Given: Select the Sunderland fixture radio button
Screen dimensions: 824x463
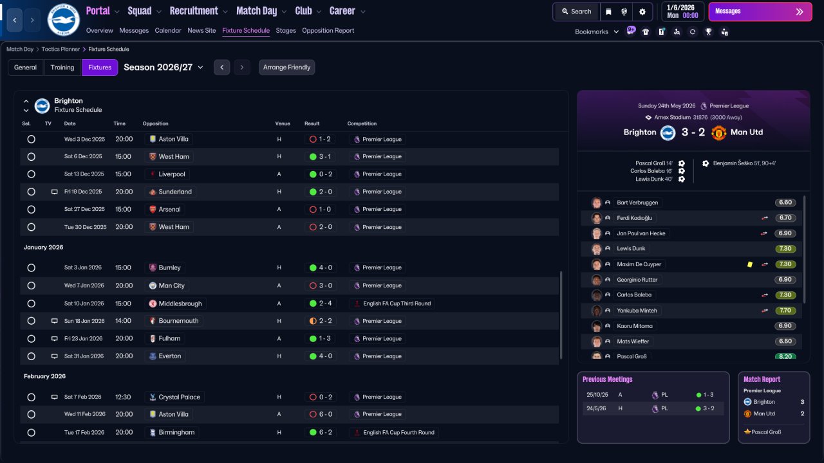Looking at the screenshot, I should tap(31, 192).
